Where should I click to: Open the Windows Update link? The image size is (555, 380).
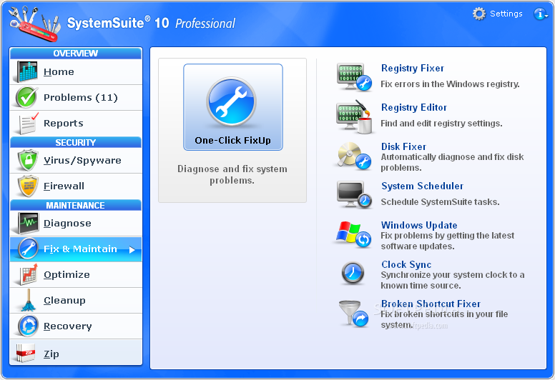419,225
